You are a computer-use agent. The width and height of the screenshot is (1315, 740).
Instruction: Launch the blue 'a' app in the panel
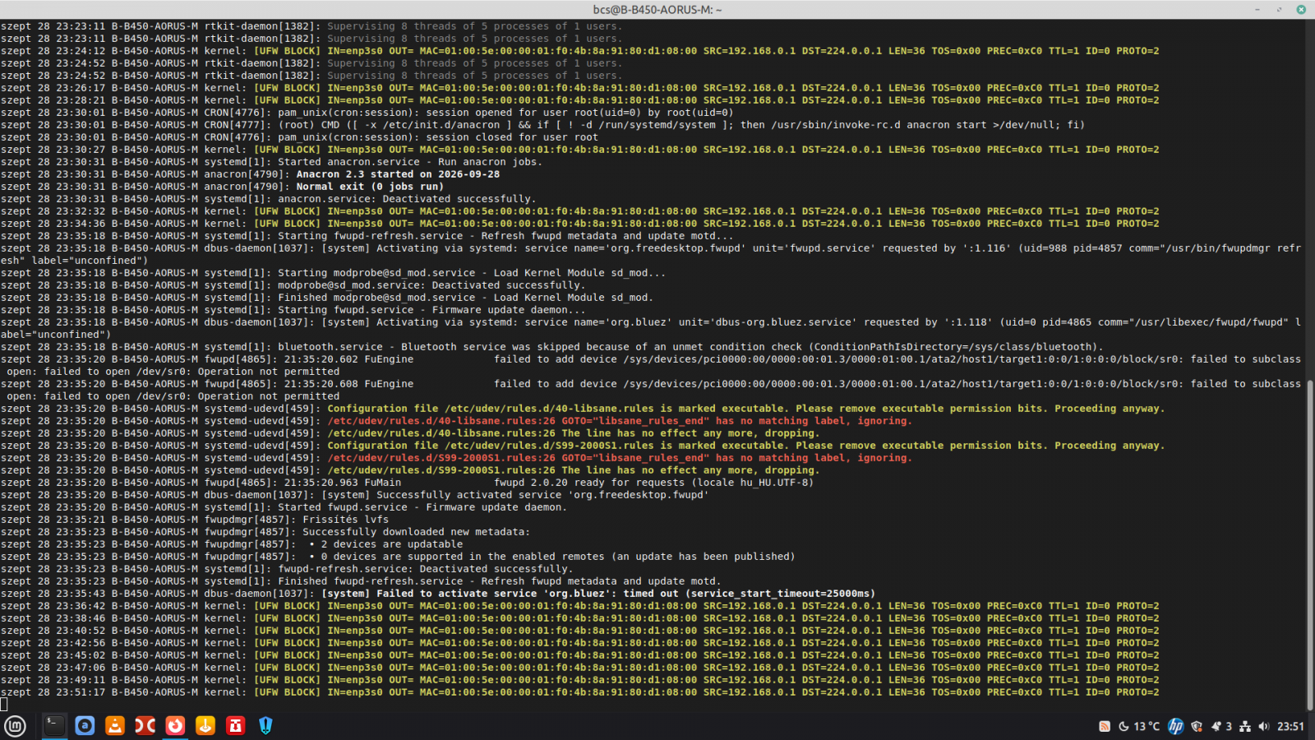click(85, 725)
